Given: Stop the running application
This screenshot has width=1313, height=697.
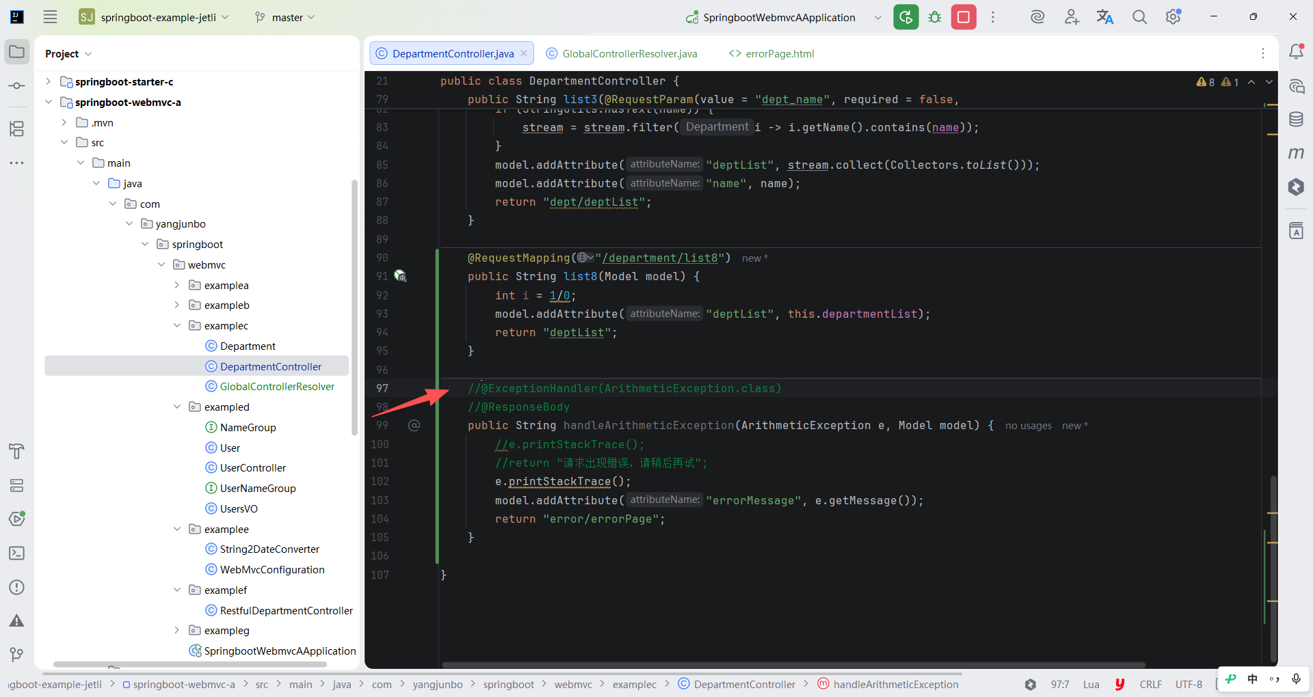Looking at the screenshot, I should point(964,17).
